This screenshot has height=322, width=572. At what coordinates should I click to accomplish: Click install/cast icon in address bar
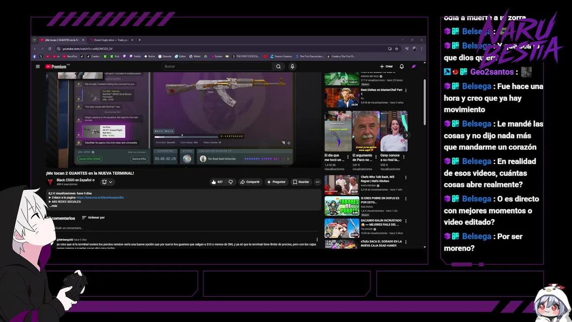tap(390, 49)
